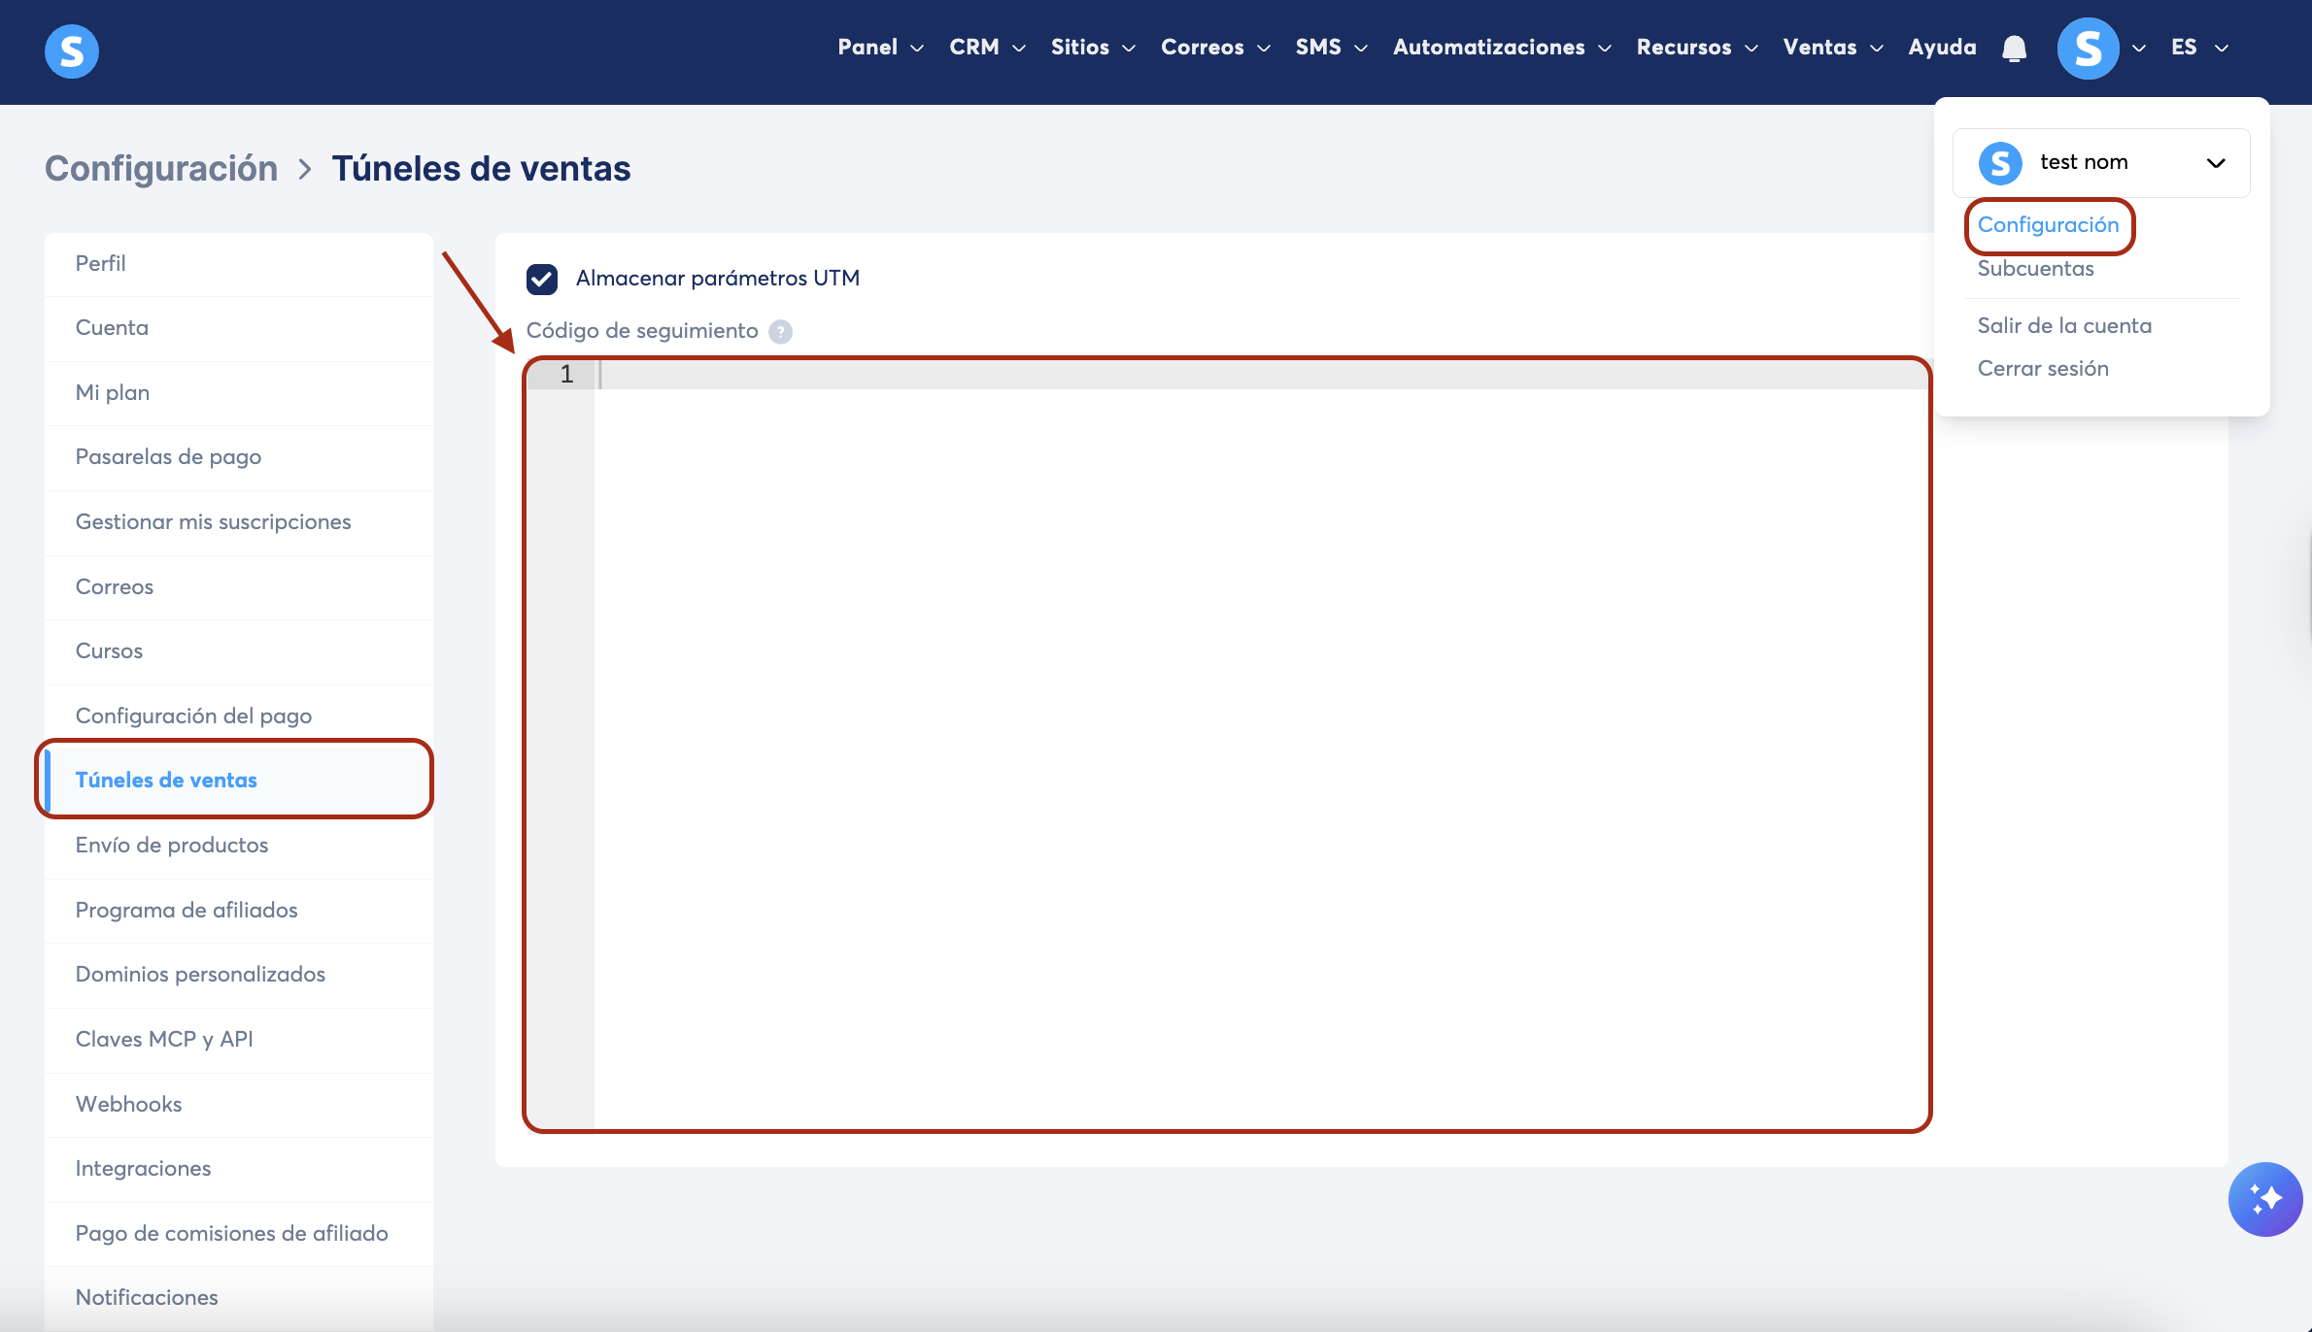
Task: Open the notifications bell
Action: [2015, 49]
